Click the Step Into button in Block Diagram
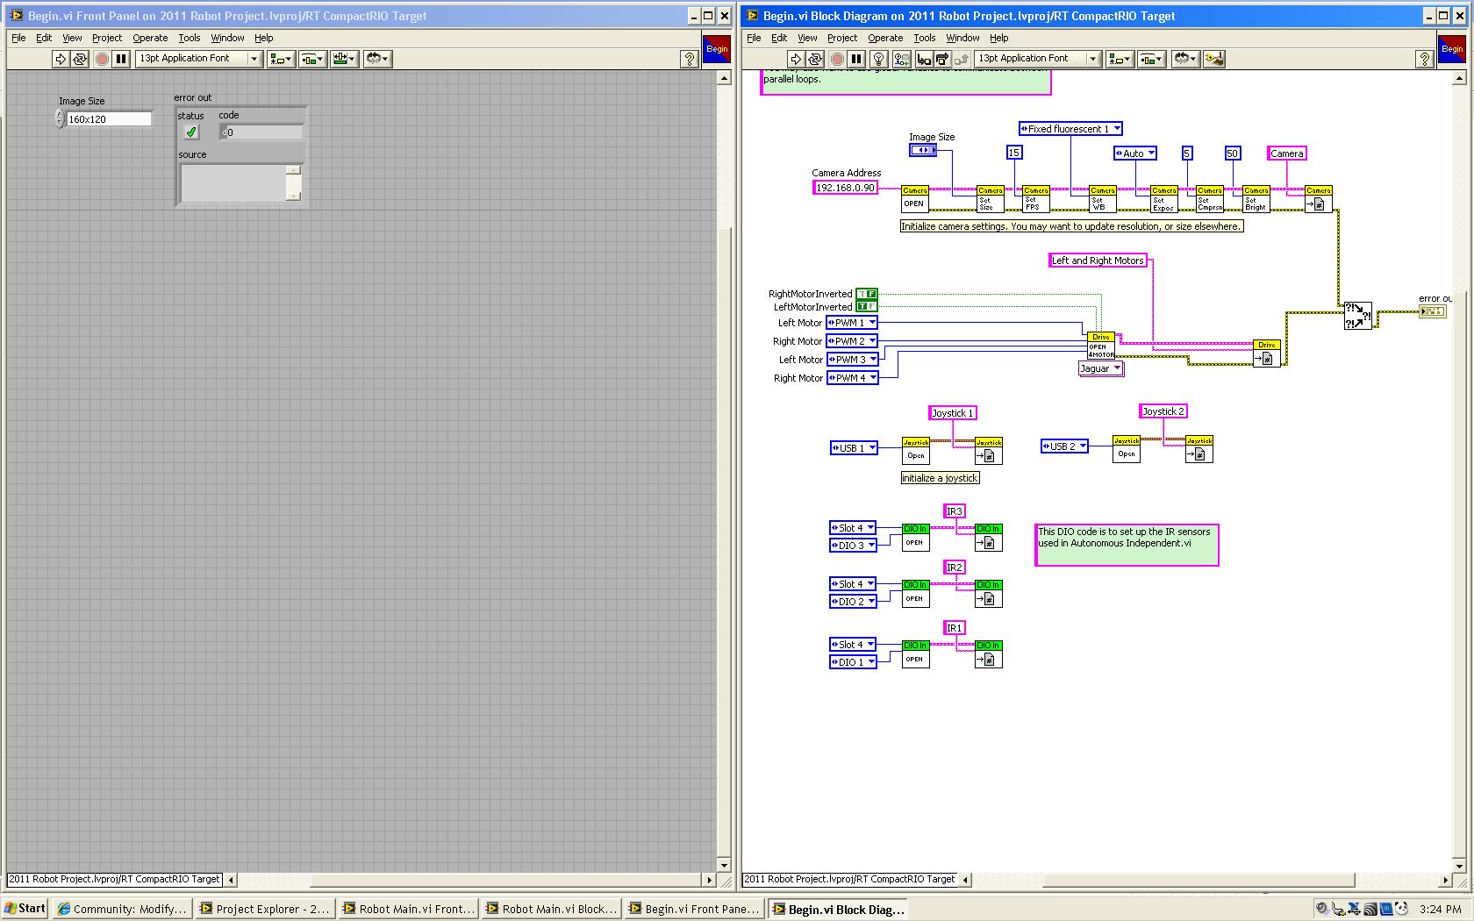This screenshot has width=1474, height=921. 923,59
